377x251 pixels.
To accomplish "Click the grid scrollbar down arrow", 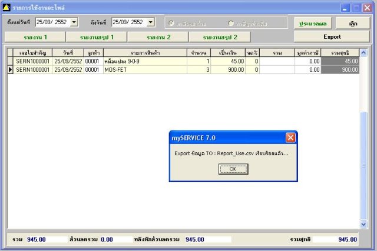I will (x=363, y=225).
